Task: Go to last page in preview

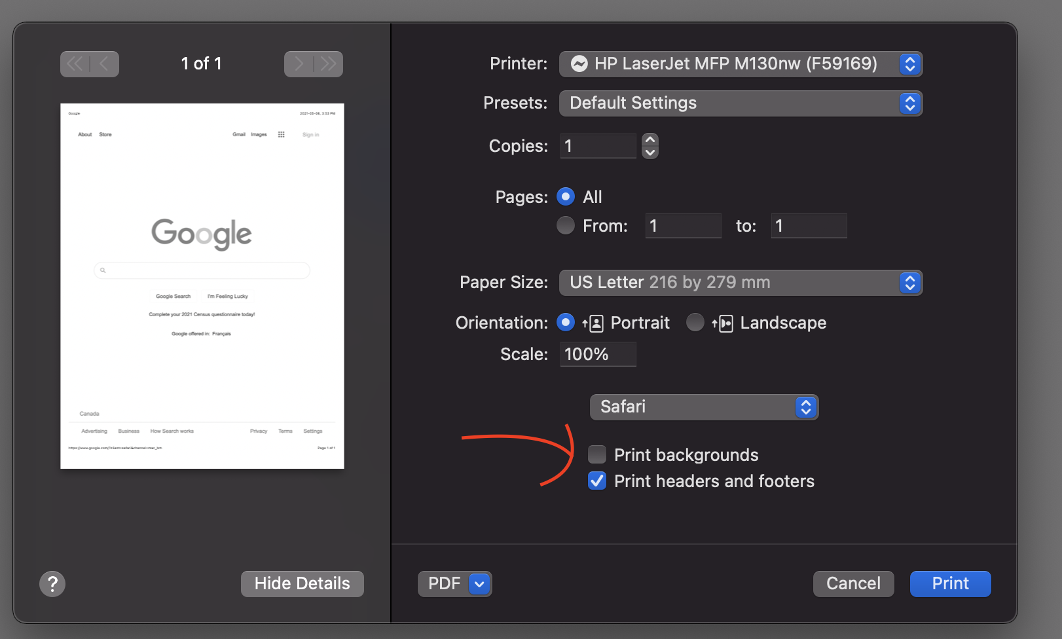Action: click(x=328, y=64)
